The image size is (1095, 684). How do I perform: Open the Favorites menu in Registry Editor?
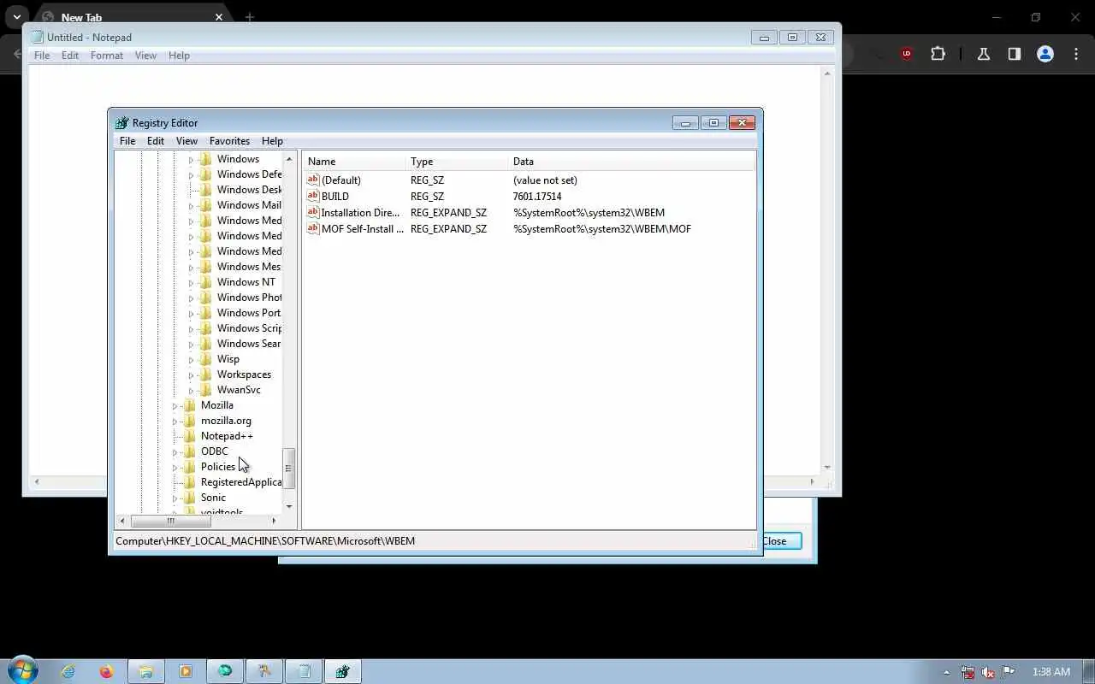(x=229, y=141)
